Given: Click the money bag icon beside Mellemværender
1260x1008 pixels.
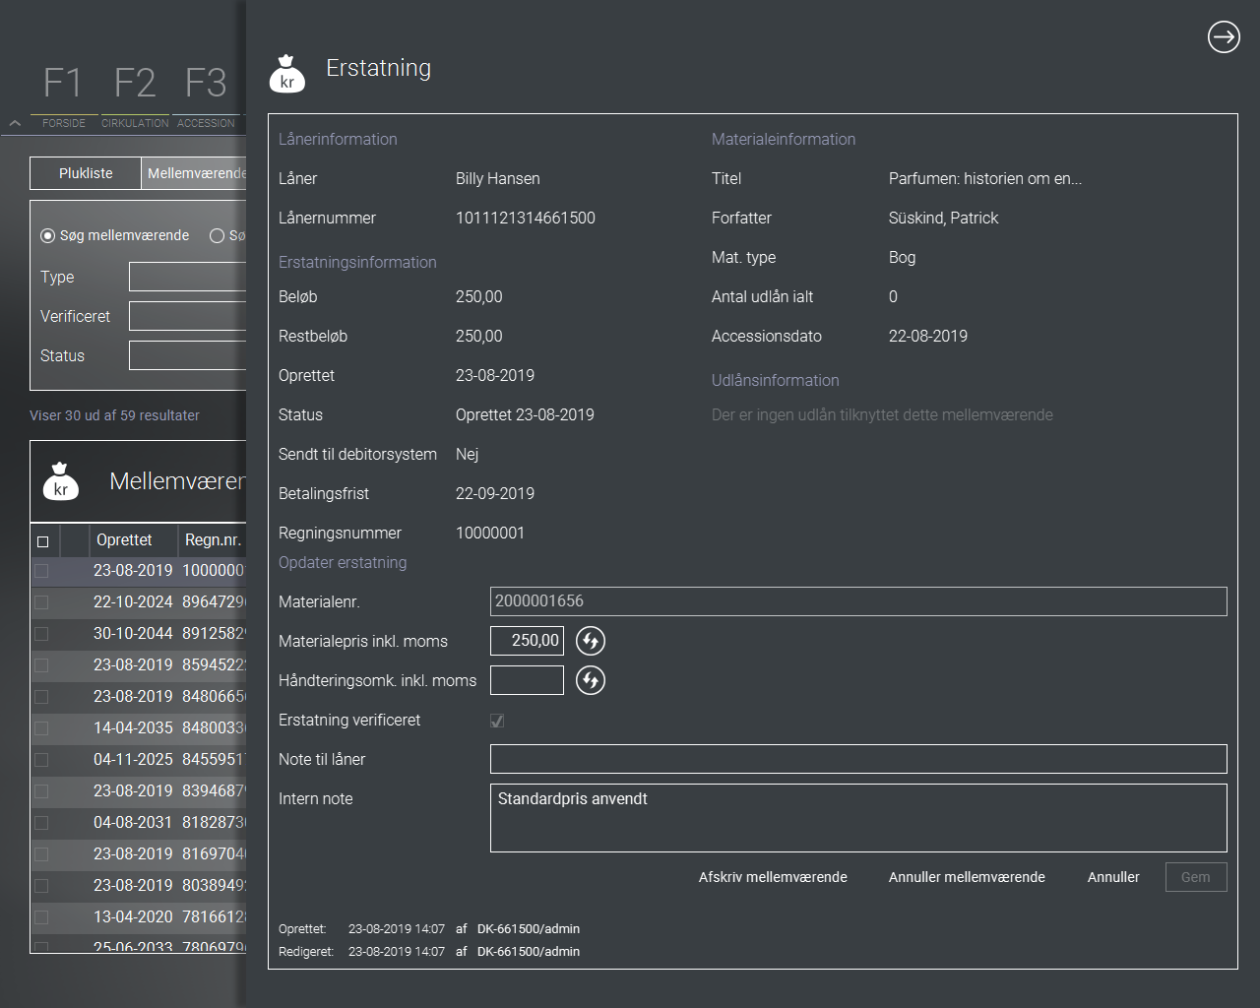Looking at the screenshot, I should 60,481.
